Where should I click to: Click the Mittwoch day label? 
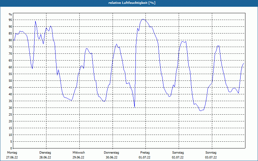pos(79,153)
